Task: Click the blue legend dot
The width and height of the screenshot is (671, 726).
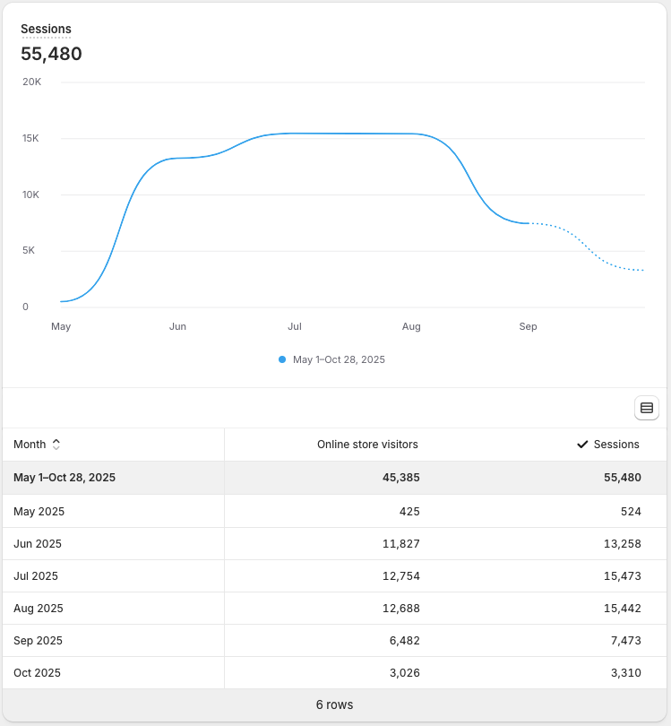Action: coord(282,359)
